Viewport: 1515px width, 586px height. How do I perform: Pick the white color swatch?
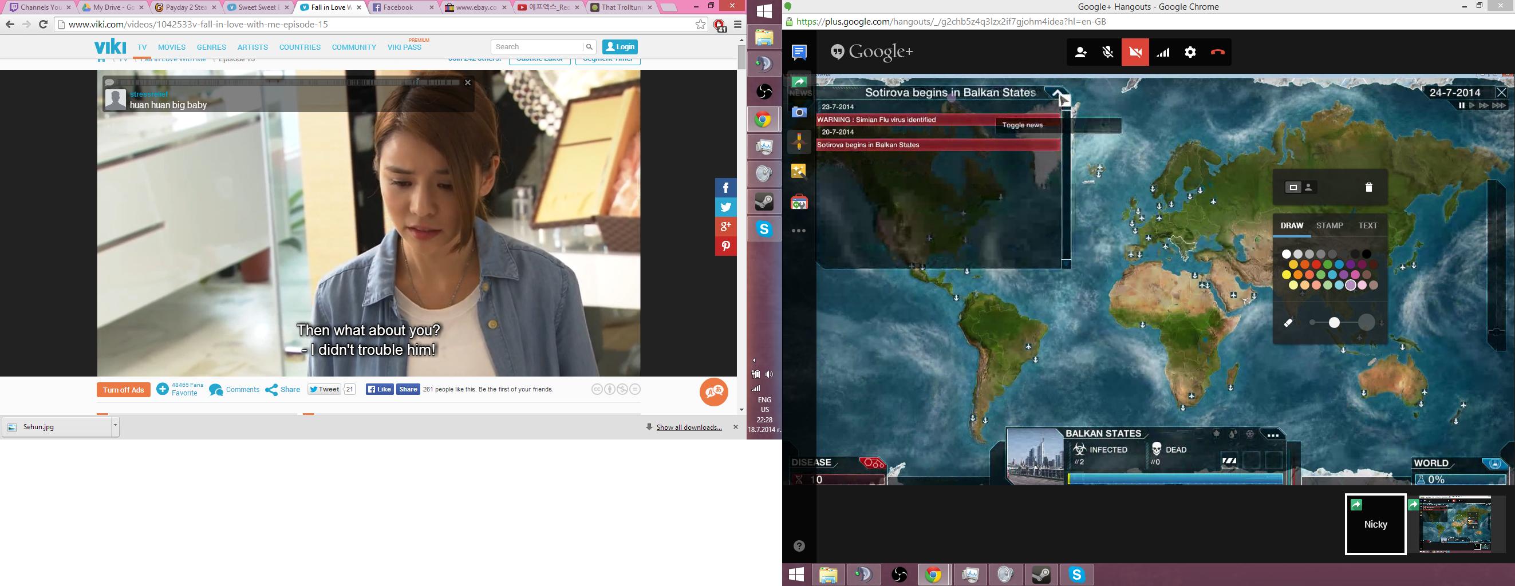(x=1287, y=255)
